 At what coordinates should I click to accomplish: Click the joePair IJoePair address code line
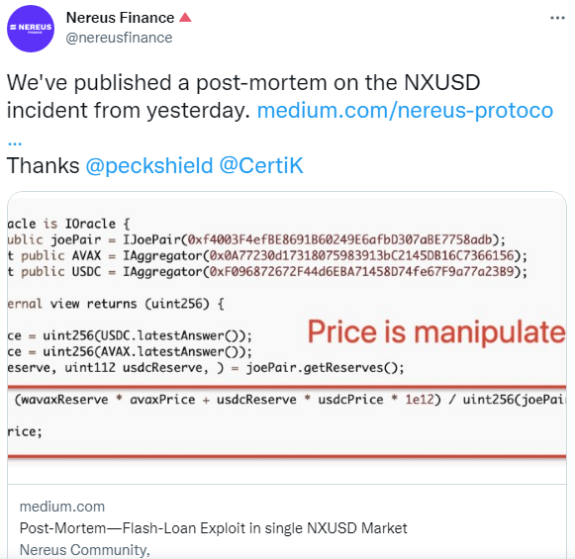[x=256, y=239]
